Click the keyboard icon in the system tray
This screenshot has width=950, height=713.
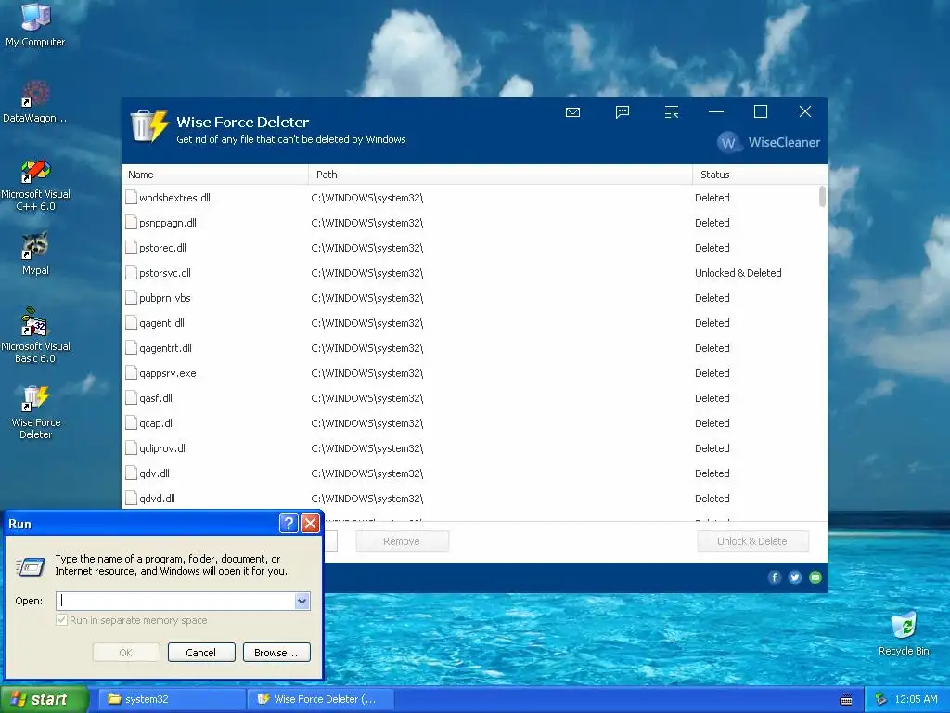coord(846,700)
